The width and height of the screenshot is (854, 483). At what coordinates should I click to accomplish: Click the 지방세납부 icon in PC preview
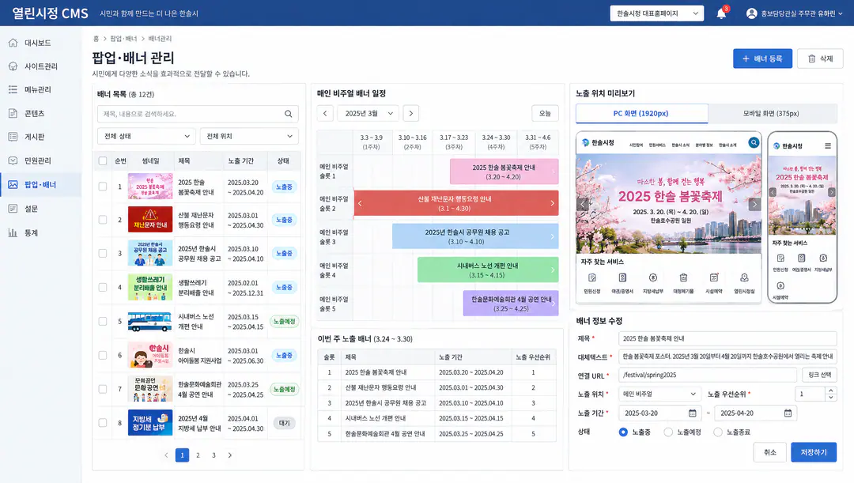click(653, 277)
